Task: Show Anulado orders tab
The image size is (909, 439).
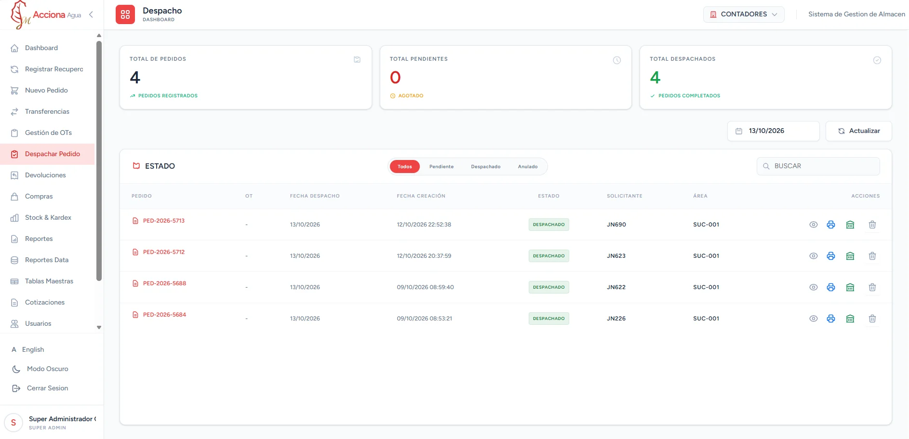Action: pyautogui.click(x=528, y=167)
